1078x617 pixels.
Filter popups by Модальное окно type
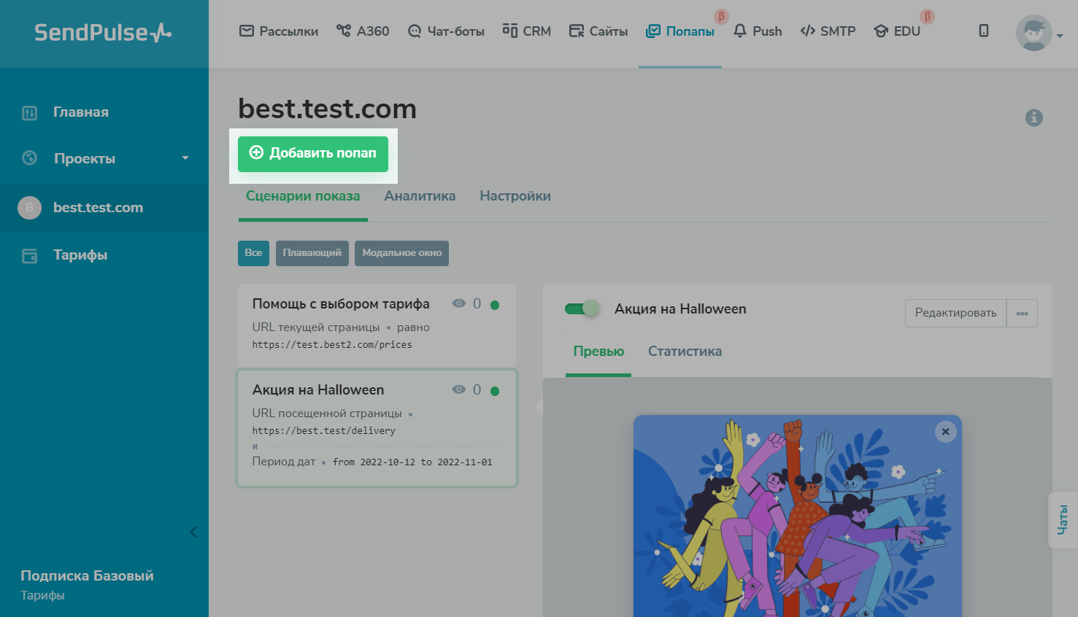pyautogui.click(x=401, y=253)
